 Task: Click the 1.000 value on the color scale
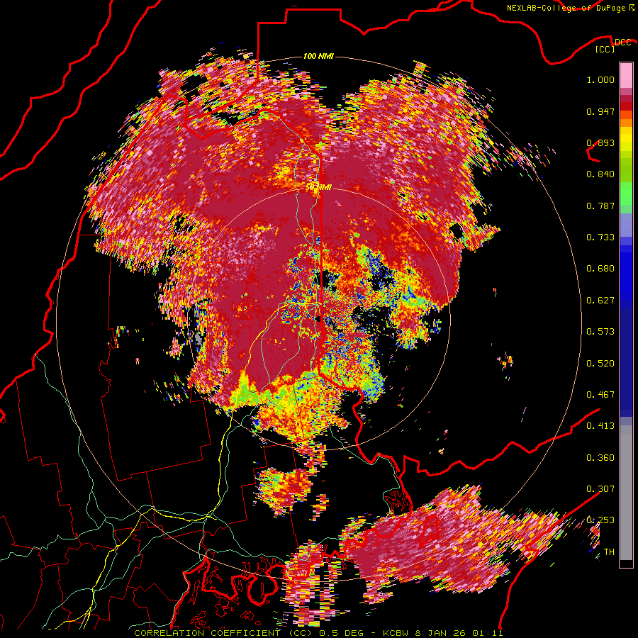click(600, 79)
